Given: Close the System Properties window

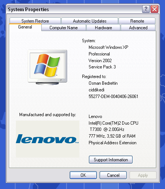Looking at the screenshot, I should pos(155,9).
